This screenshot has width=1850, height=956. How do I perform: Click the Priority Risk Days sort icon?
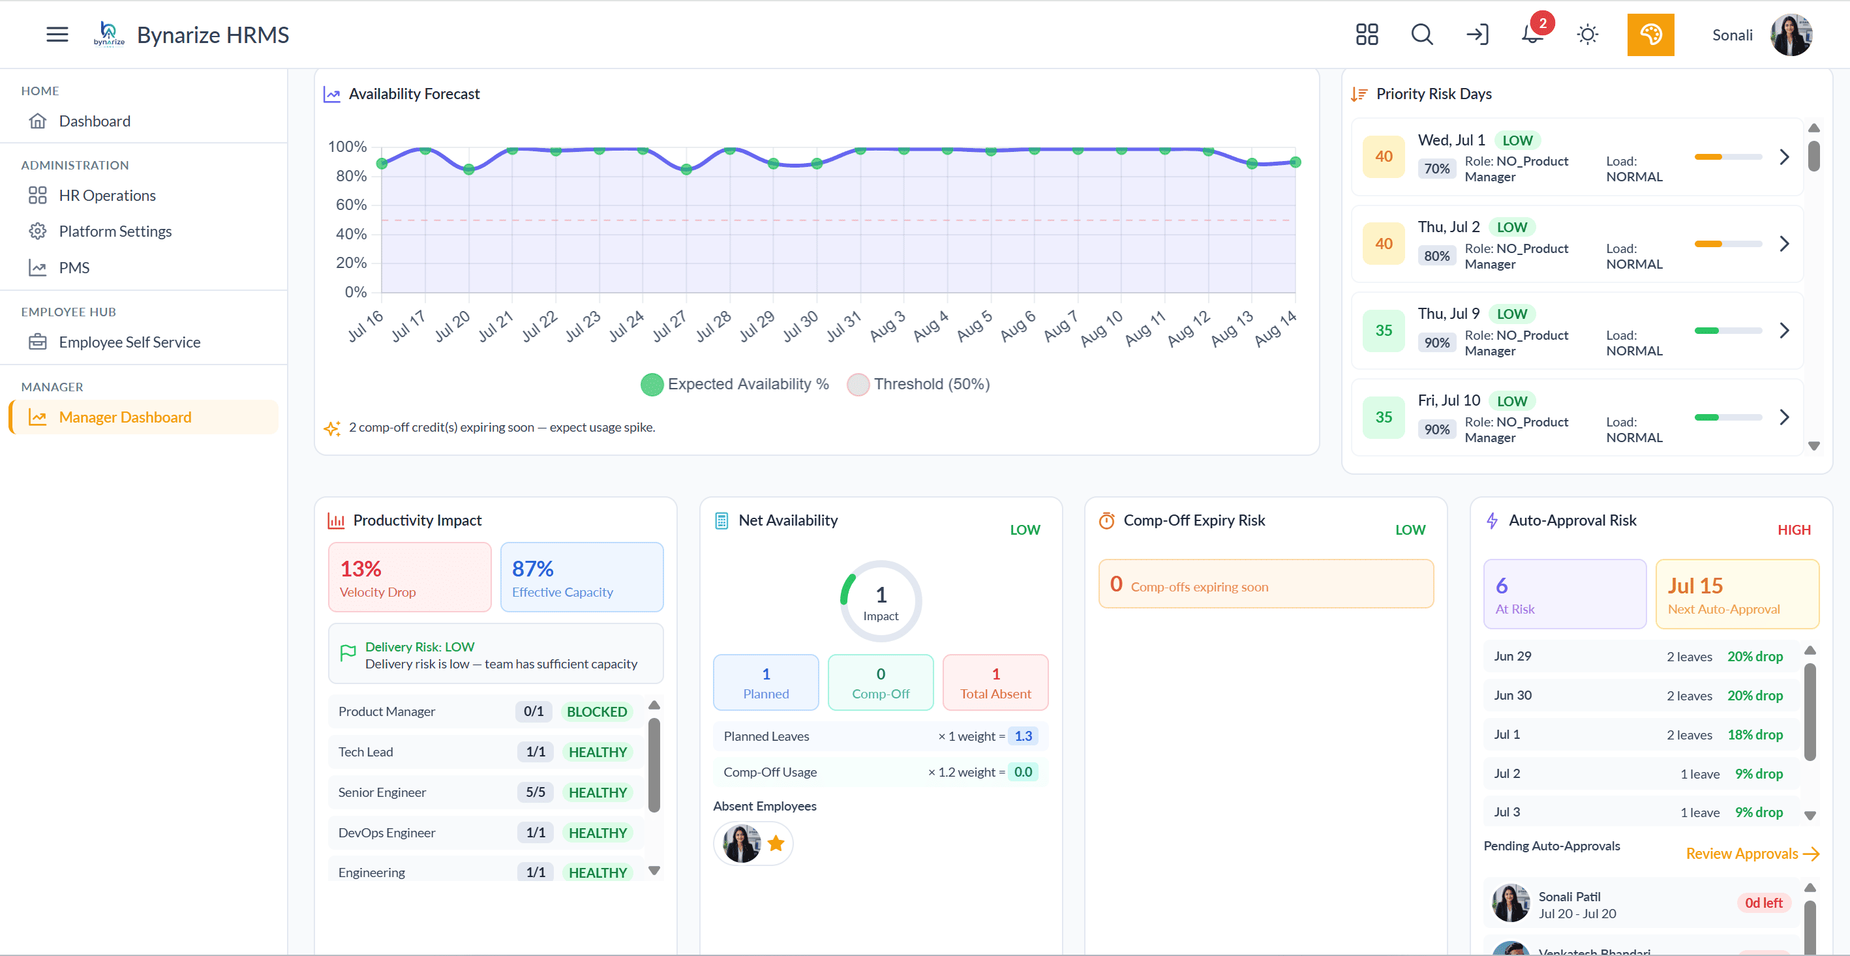(x=1359, y=94)
